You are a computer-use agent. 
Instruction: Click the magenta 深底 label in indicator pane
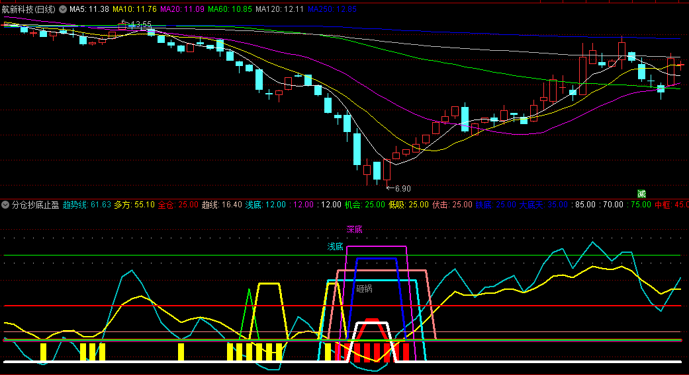pyautogui.click(x=354, y=229)
